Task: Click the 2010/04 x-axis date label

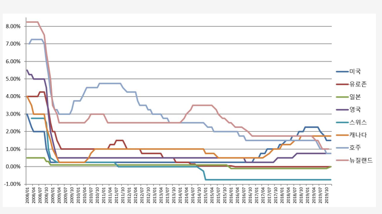Action: tap(85, 195)
